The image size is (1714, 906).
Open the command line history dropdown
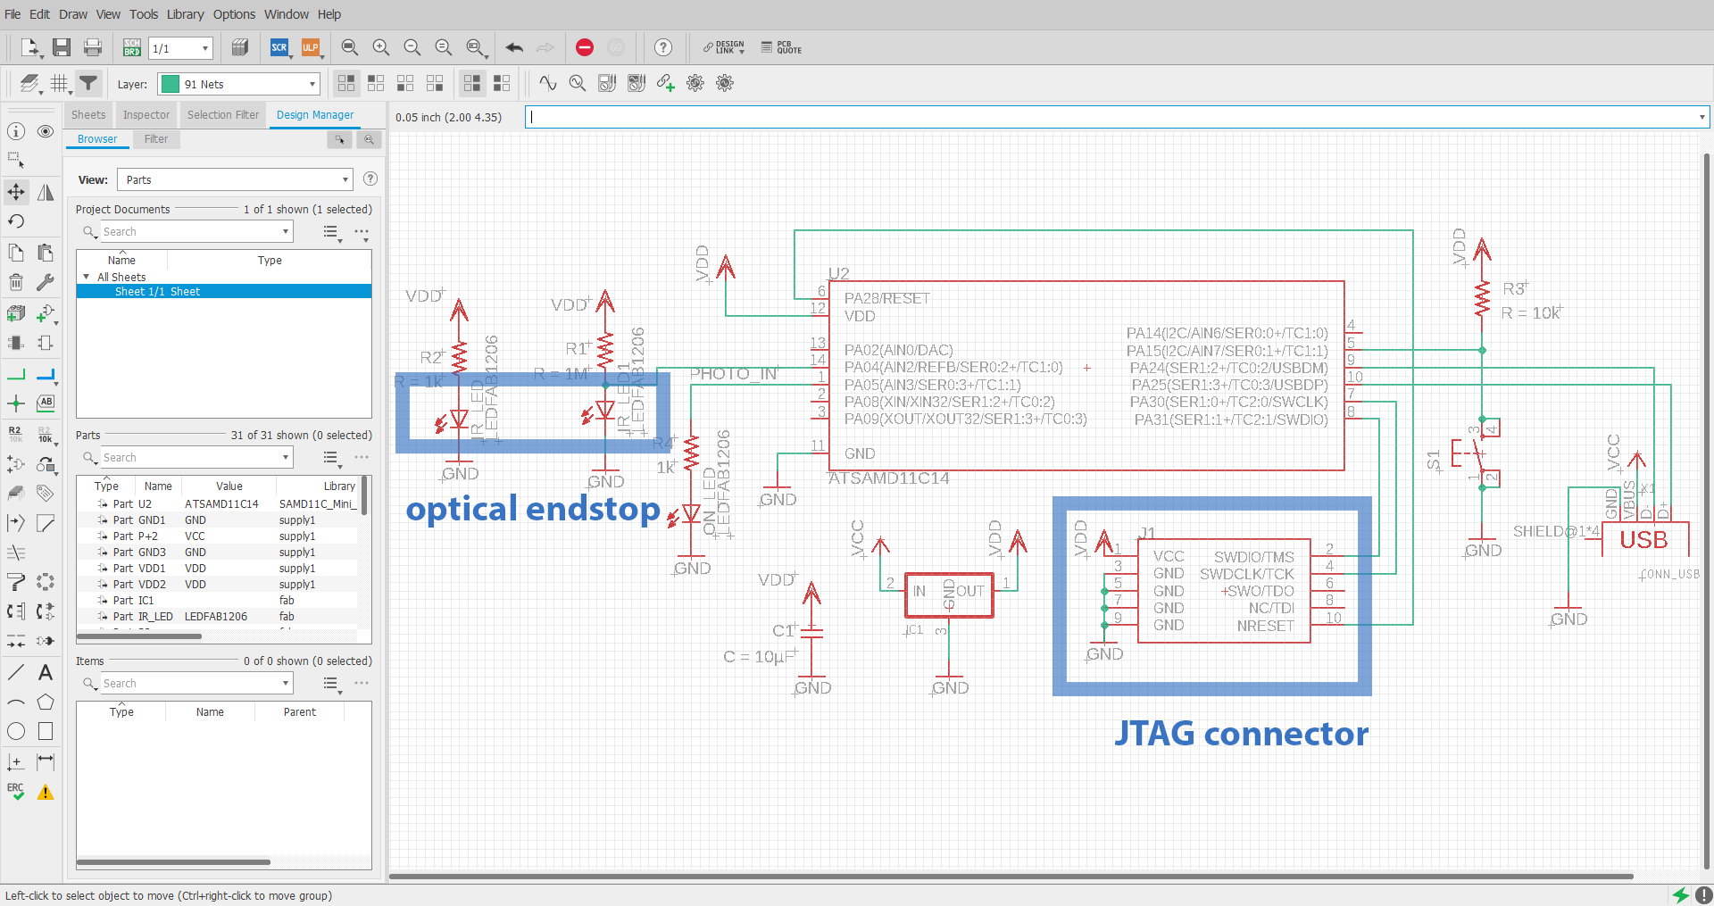click(x=1702, y=117)
